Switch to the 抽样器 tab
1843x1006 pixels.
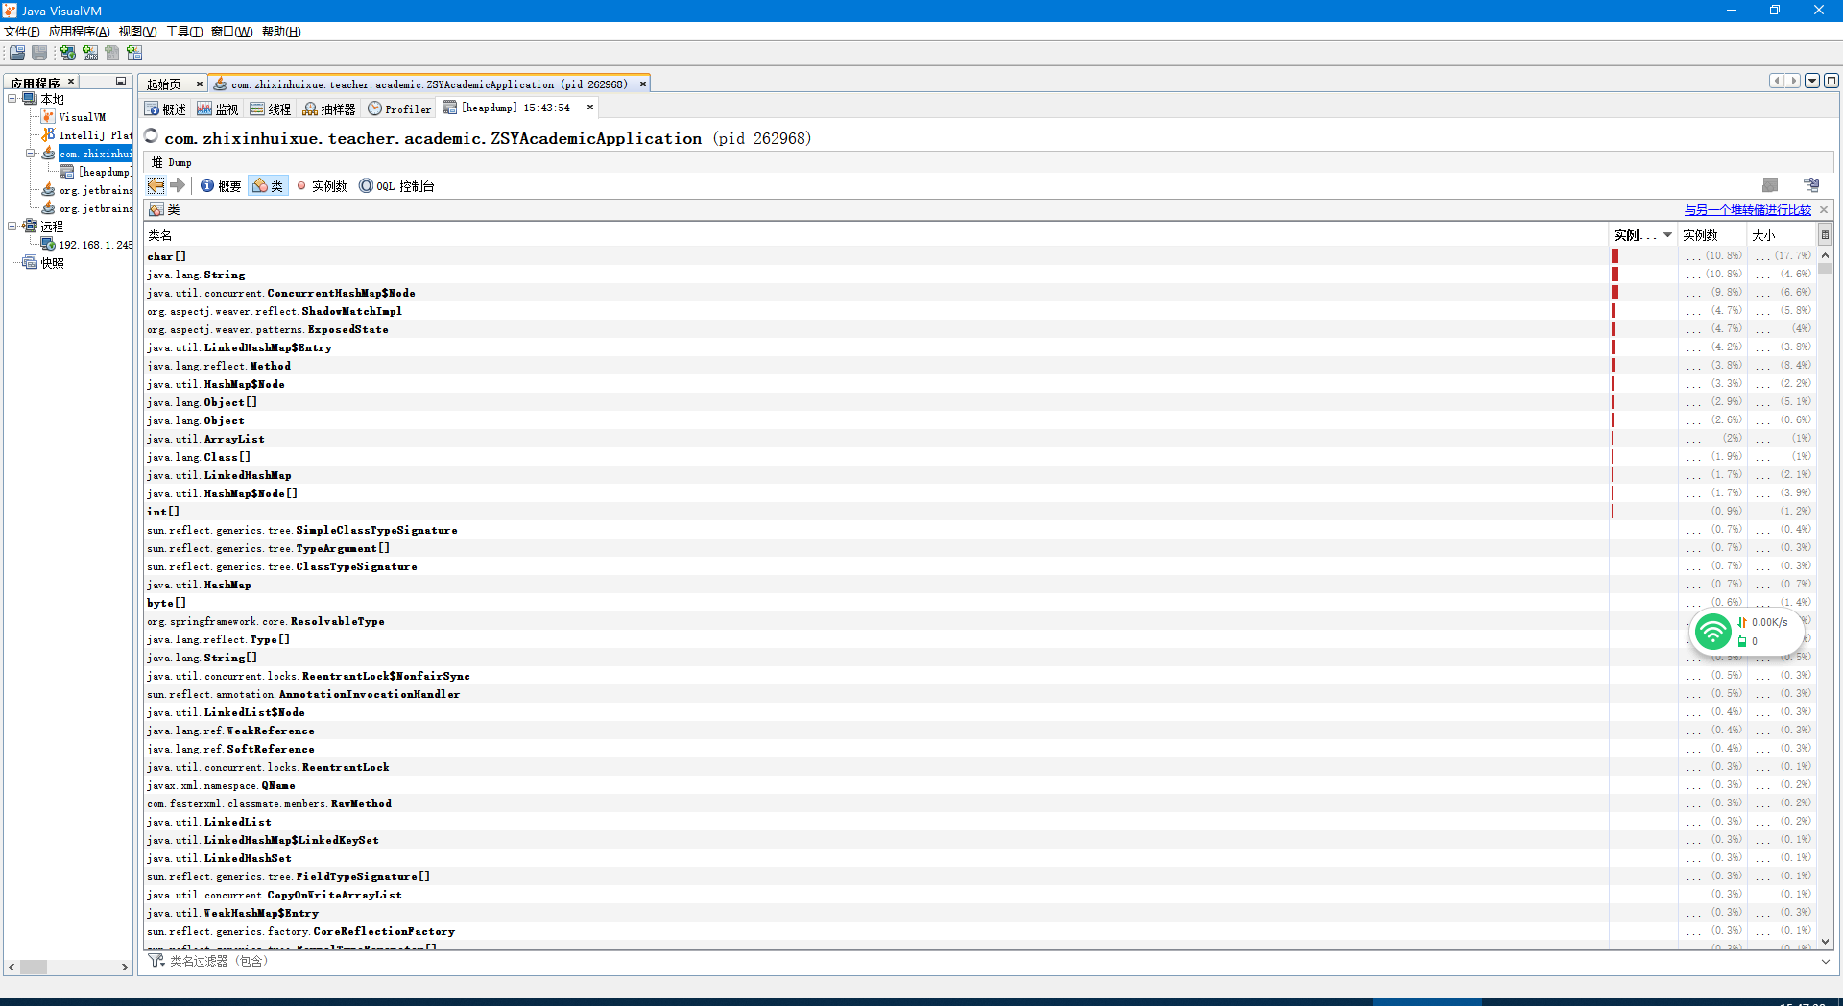(x=329, y=108)
